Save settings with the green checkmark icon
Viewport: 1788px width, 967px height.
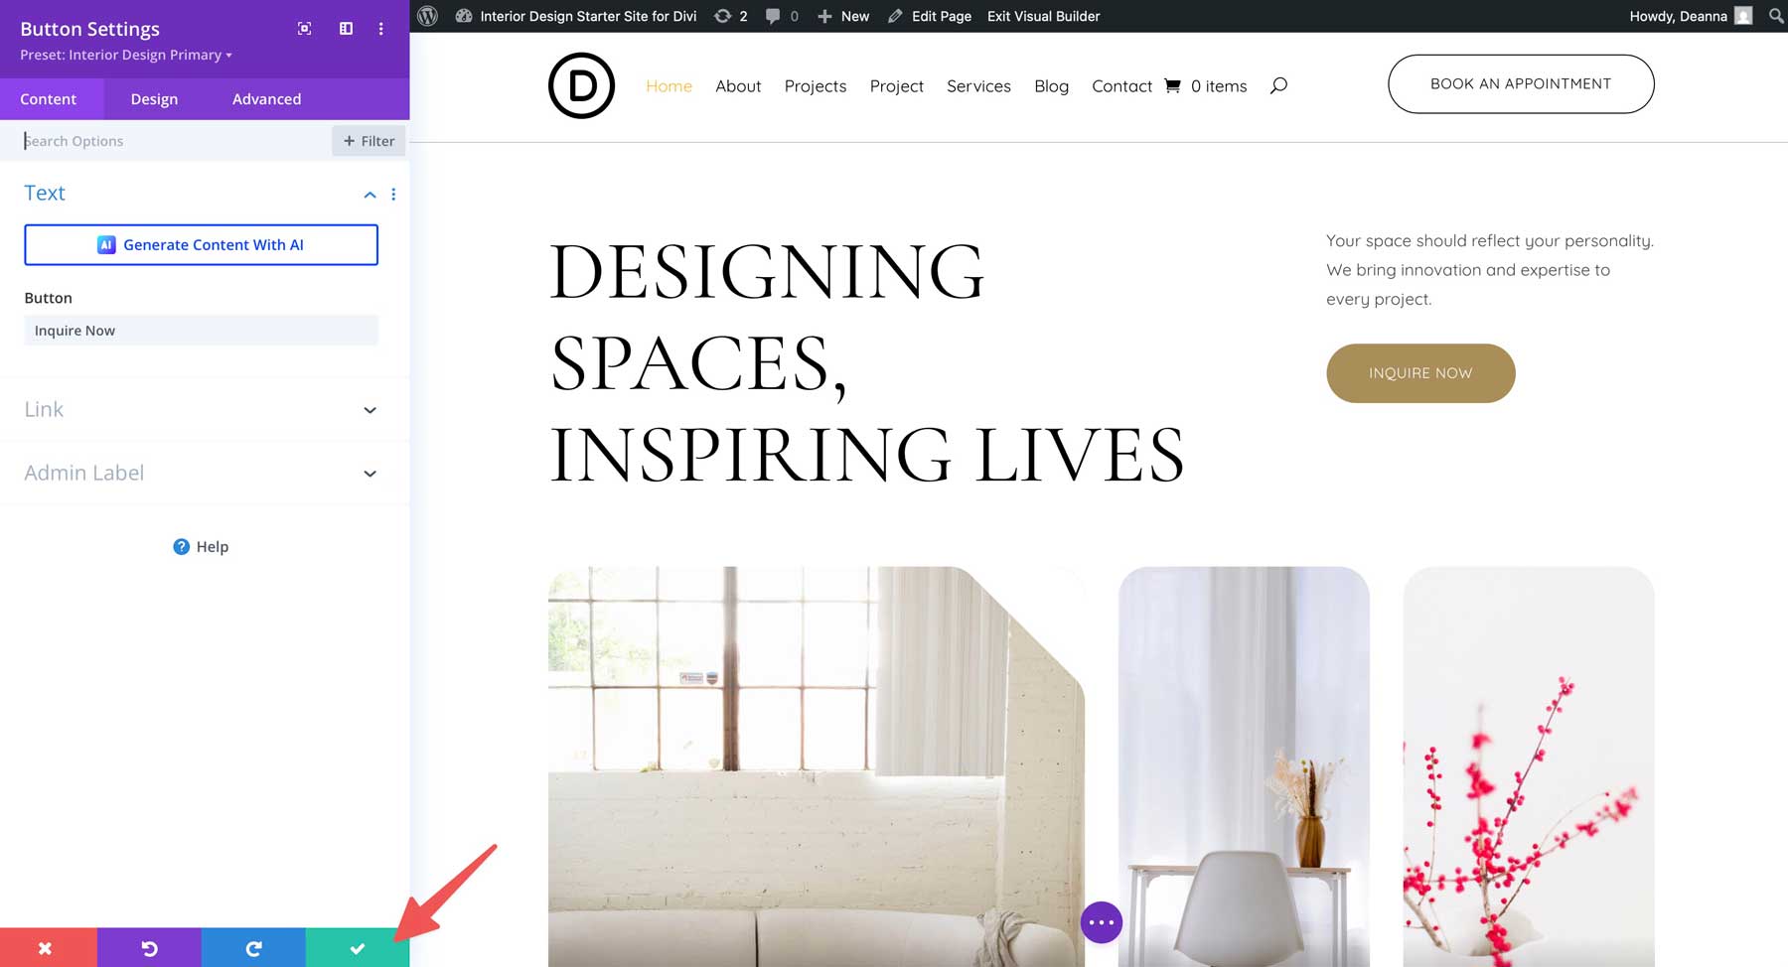357,948
